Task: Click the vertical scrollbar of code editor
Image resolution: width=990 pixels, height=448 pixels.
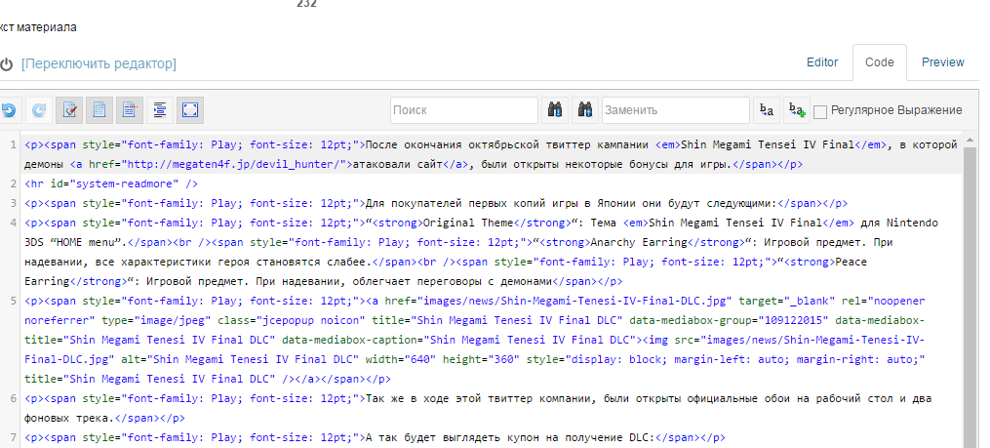Action: click(x=970, y=293)
